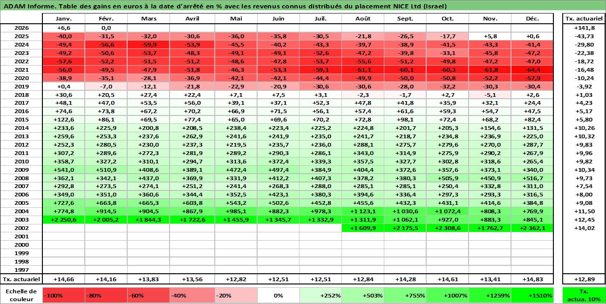Select the +985,1 cell in May 2004
Image resolution: width=606 pixels, height=304 pixels.
click(236, 211)
